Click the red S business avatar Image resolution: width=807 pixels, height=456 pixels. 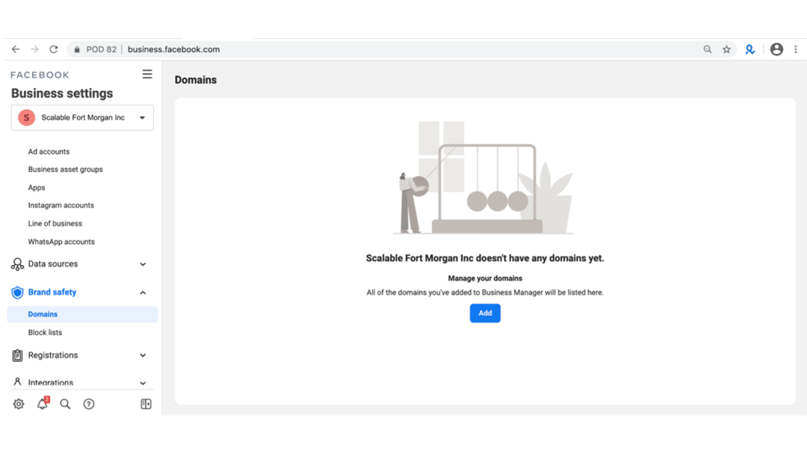[x=26, y=118]
